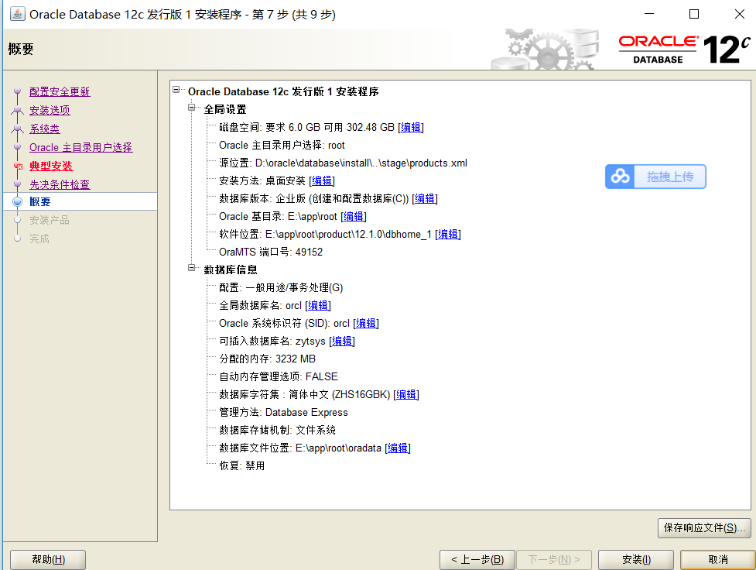Edit the Oracle 基目录 path

coord(354,217)
